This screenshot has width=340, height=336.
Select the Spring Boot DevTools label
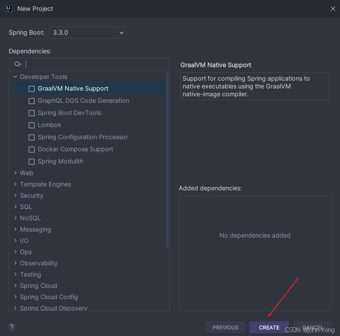(x=69, y=113)
